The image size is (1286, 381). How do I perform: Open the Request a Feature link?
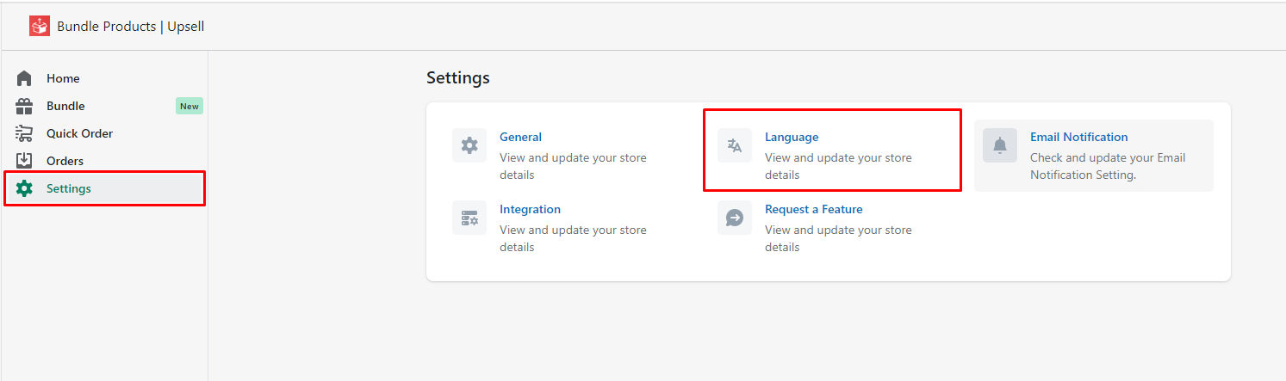813,209
